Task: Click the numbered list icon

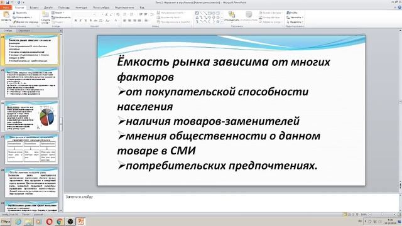Action: (132, 14)
